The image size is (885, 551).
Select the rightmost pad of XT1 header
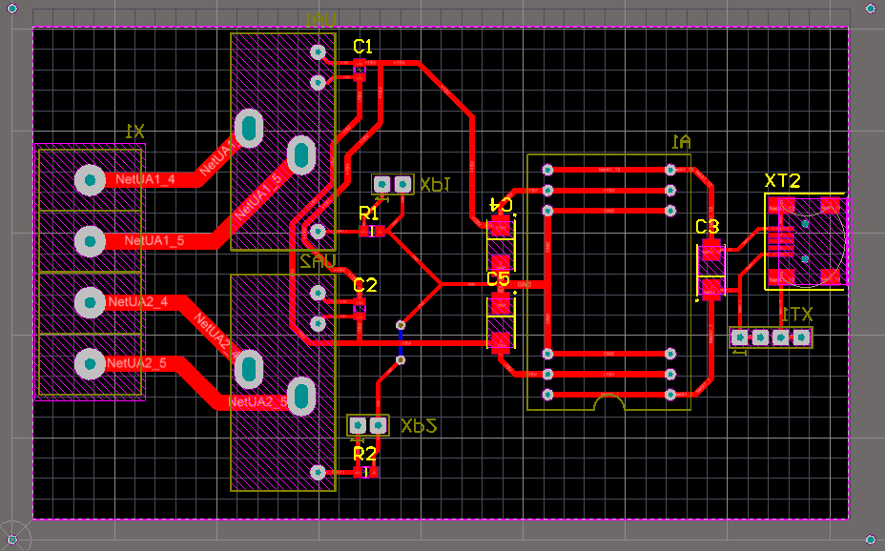point(801,337)
